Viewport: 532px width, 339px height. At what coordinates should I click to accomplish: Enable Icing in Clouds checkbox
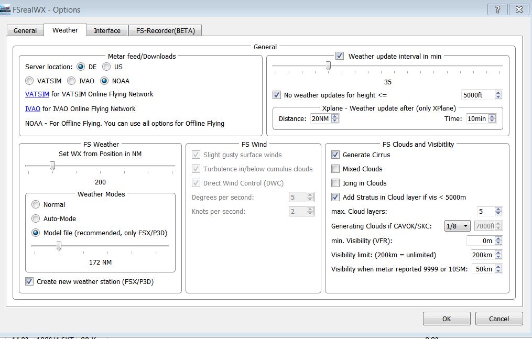tap(335, 183)
